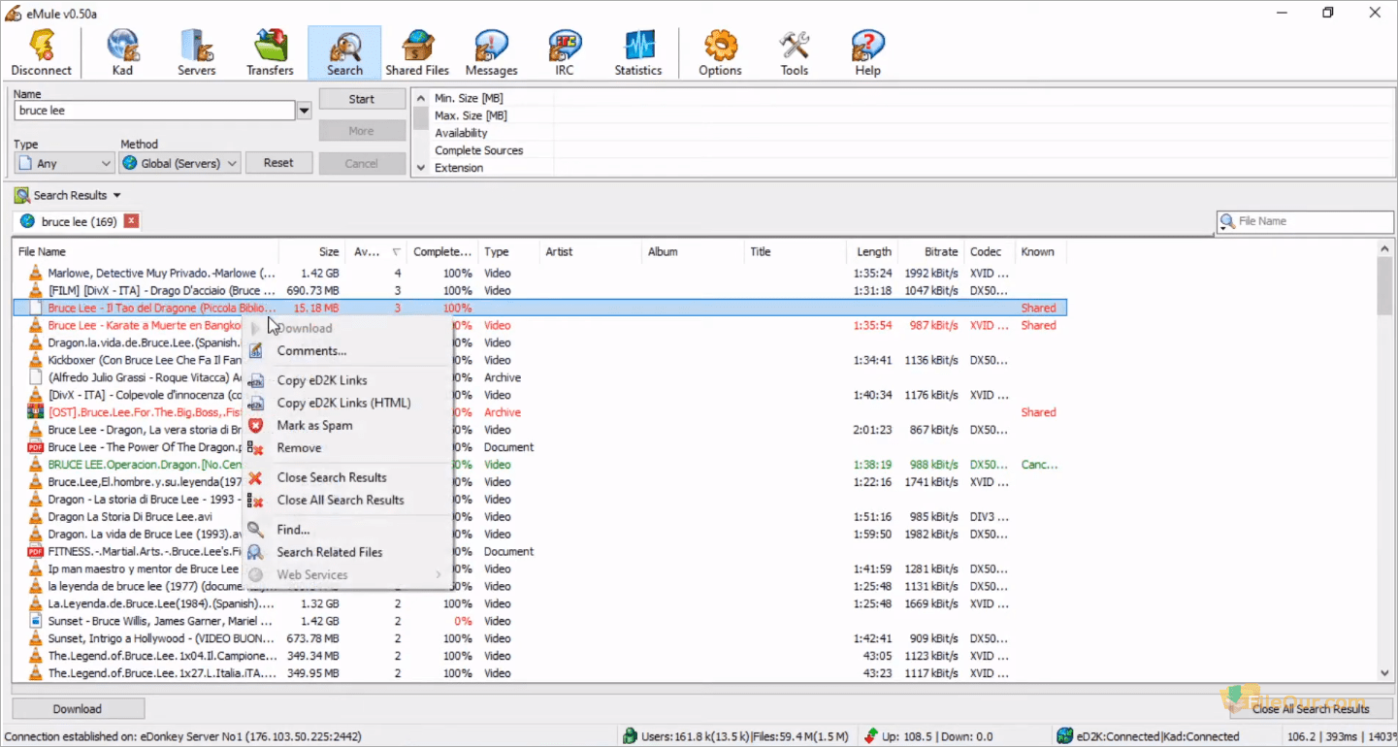Switch to the Transfers view
This screenshot has width=1398, height=747.
click(x=270, y=52)
